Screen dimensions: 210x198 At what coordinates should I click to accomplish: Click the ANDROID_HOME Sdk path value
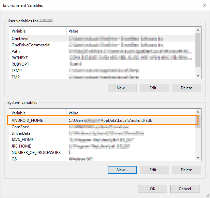tap(110, 120)
